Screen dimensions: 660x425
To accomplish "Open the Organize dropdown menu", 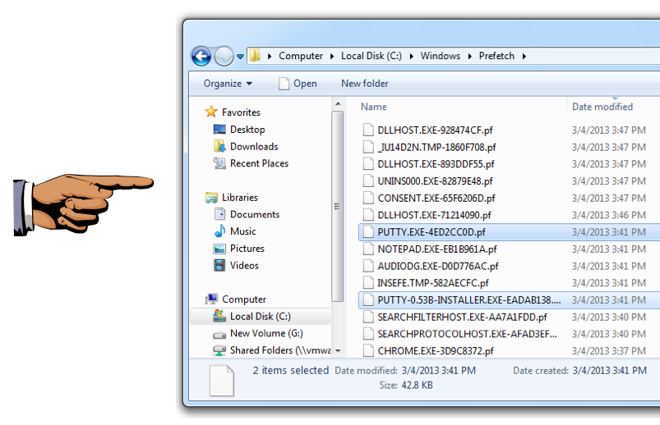I will tap(228, 84).
